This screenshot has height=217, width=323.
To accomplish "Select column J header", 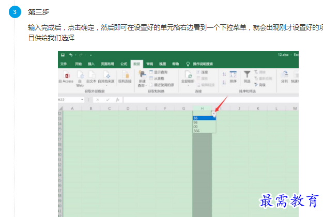I will pyautogui.click(x=239, y=109).
